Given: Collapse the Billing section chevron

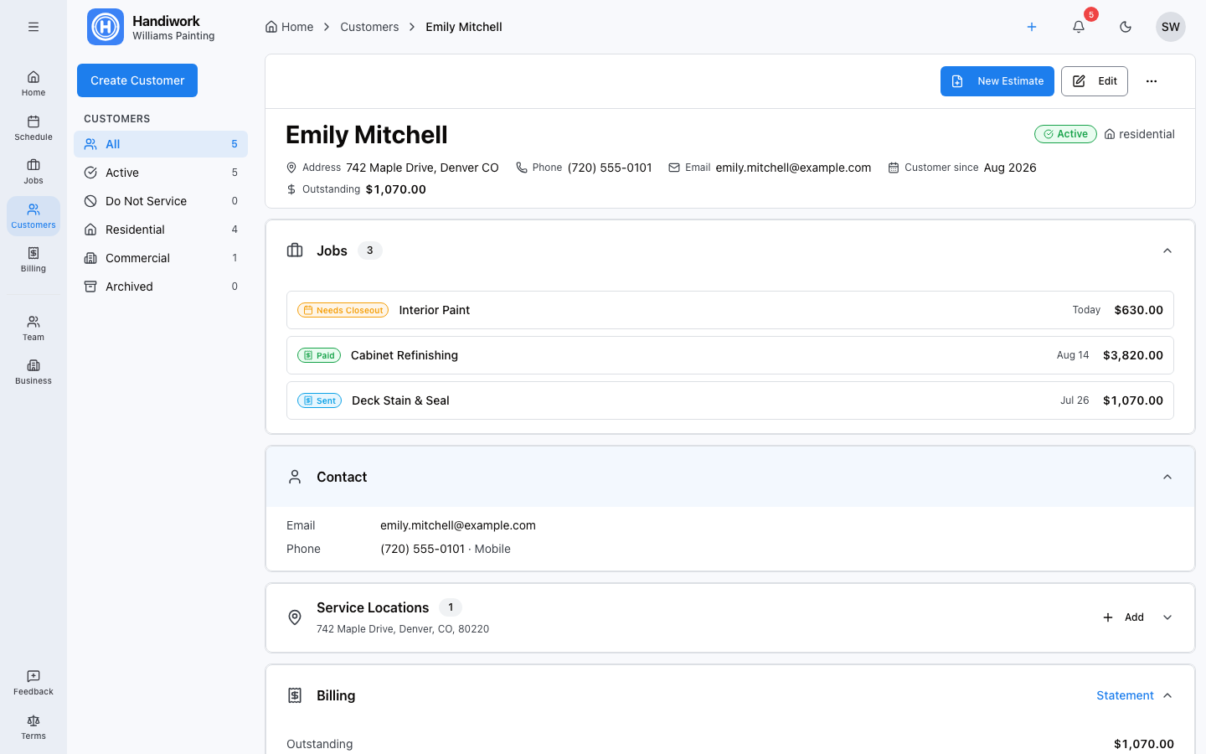Looking at the screenshot, I should [1167, 695].
